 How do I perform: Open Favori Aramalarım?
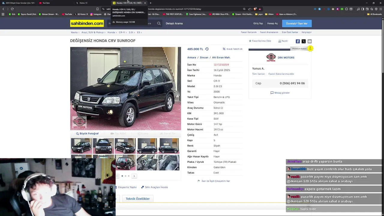coord(269,32)
